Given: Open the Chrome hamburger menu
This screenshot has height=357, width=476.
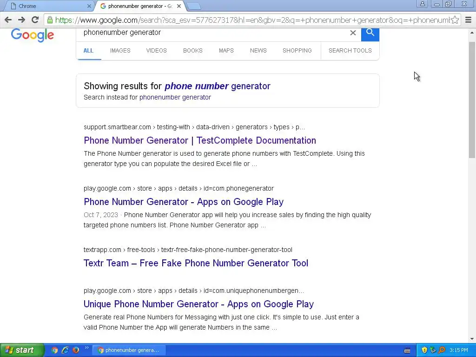Looking at the screenshot, I should point(469,20).
